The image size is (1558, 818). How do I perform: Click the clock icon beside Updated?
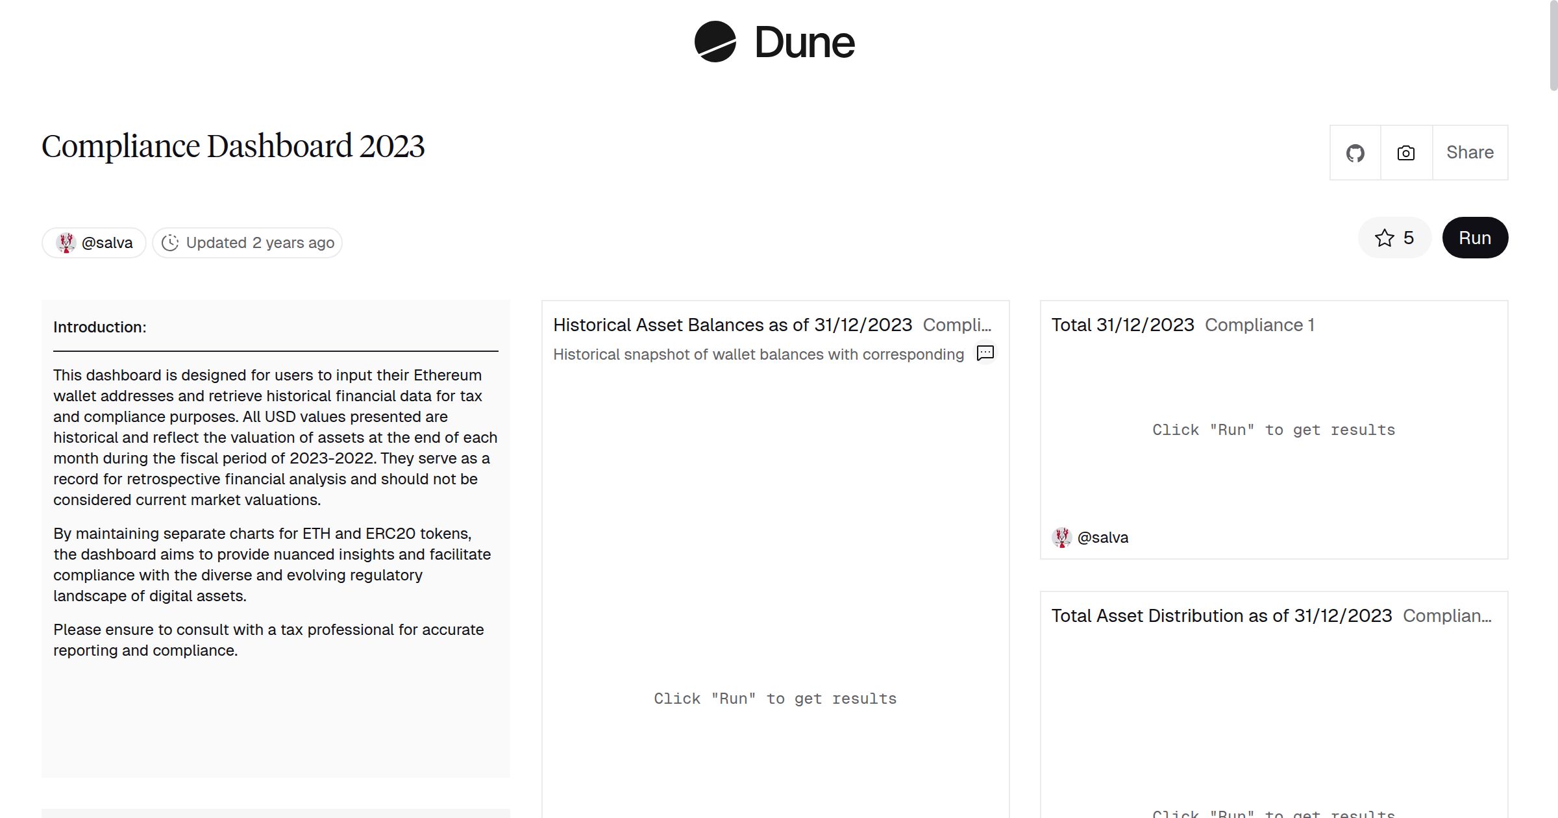170,242
